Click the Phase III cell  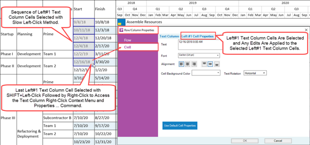(8, 118)
